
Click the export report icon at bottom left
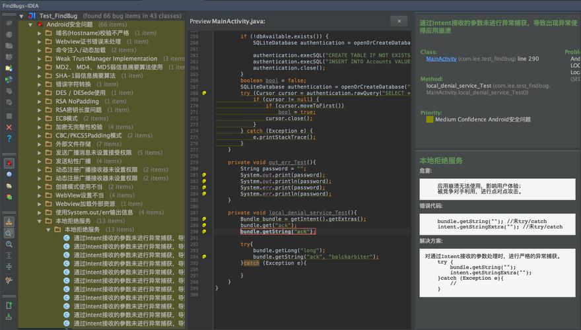coord(9,305)
